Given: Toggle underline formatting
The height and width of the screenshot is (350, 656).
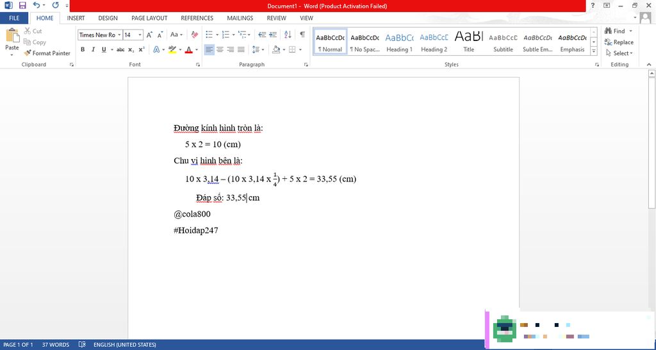Looking at the screenshot, I should [x=104, y=49].
